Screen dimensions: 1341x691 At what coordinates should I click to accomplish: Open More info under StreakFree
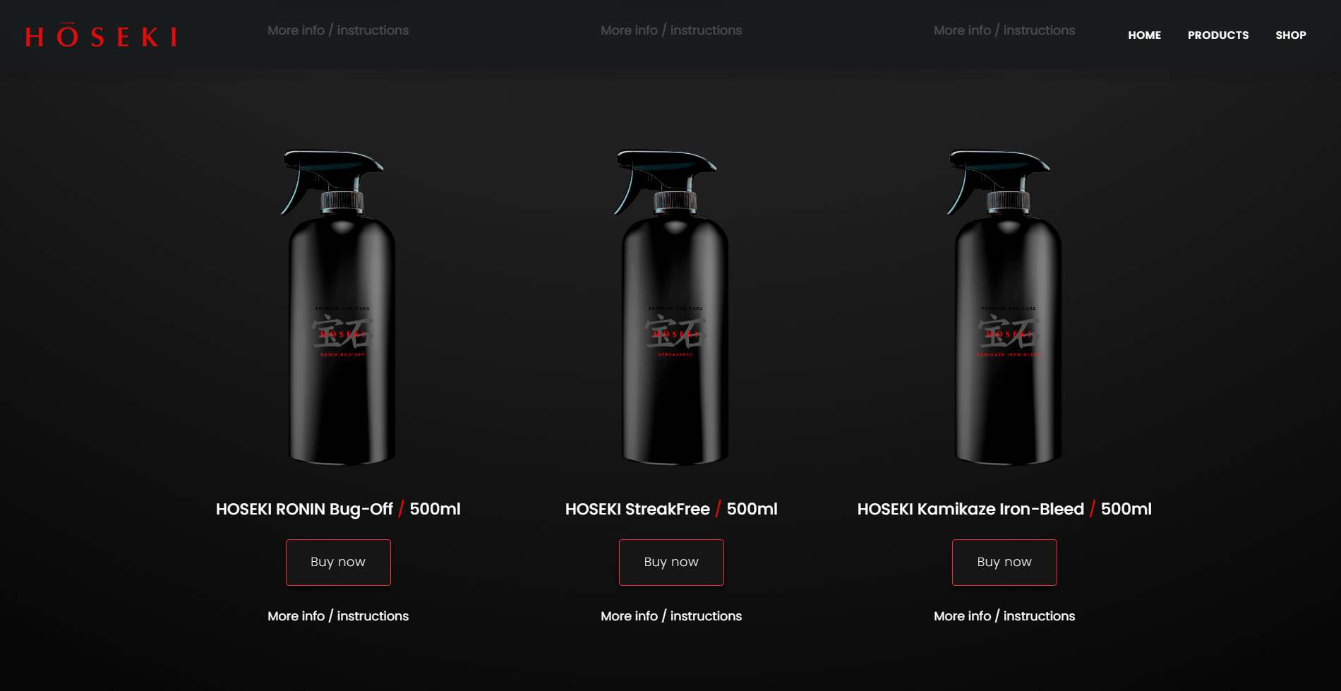coord(671,615)
